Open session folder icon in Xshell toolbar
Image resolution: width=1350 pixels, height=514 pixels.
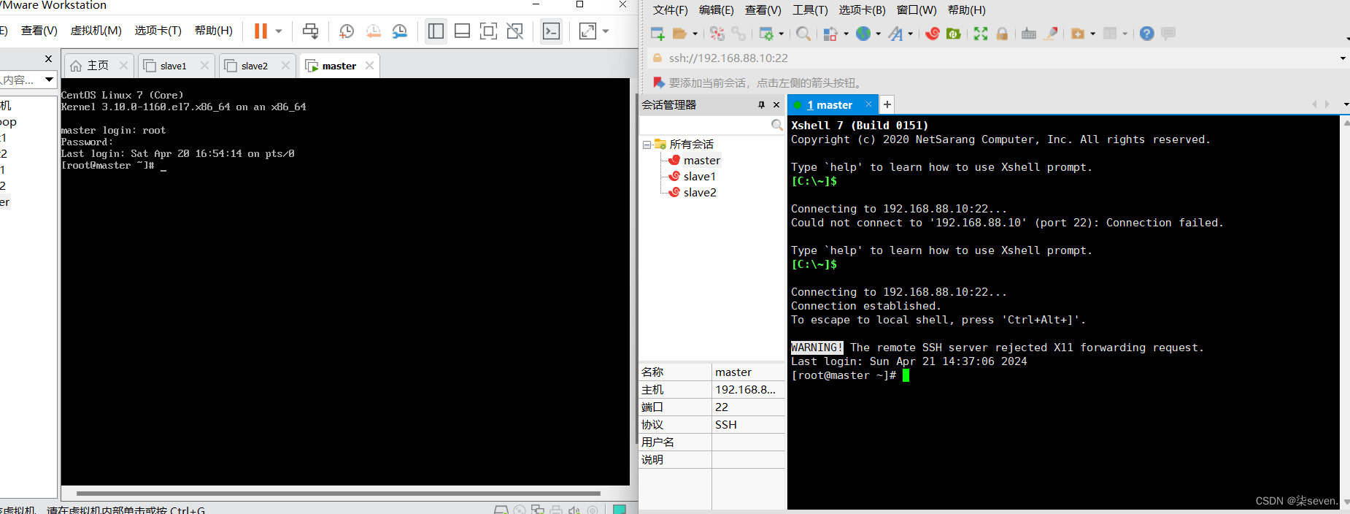pos(679,34)
